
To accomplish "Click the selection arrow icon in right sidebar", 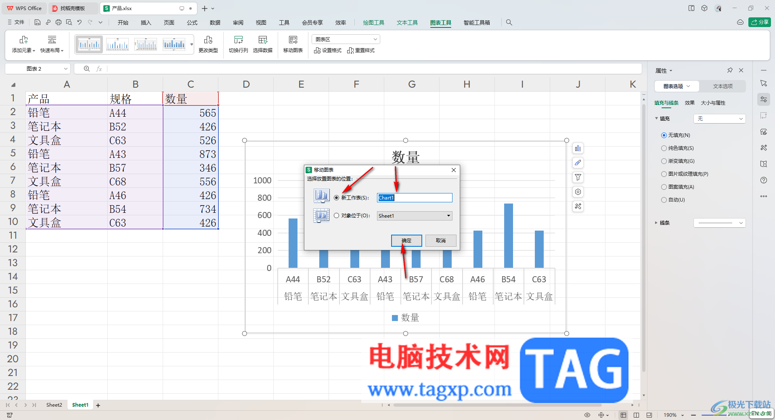I will pyautogui.click(x=764, y=83).
